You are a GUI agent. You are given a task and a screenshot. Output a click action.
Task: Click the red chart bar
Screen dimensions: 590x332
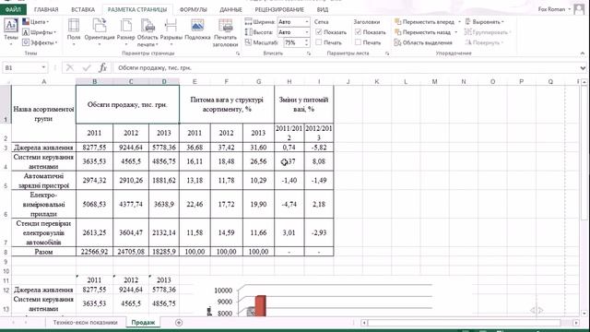coord(260,306)
